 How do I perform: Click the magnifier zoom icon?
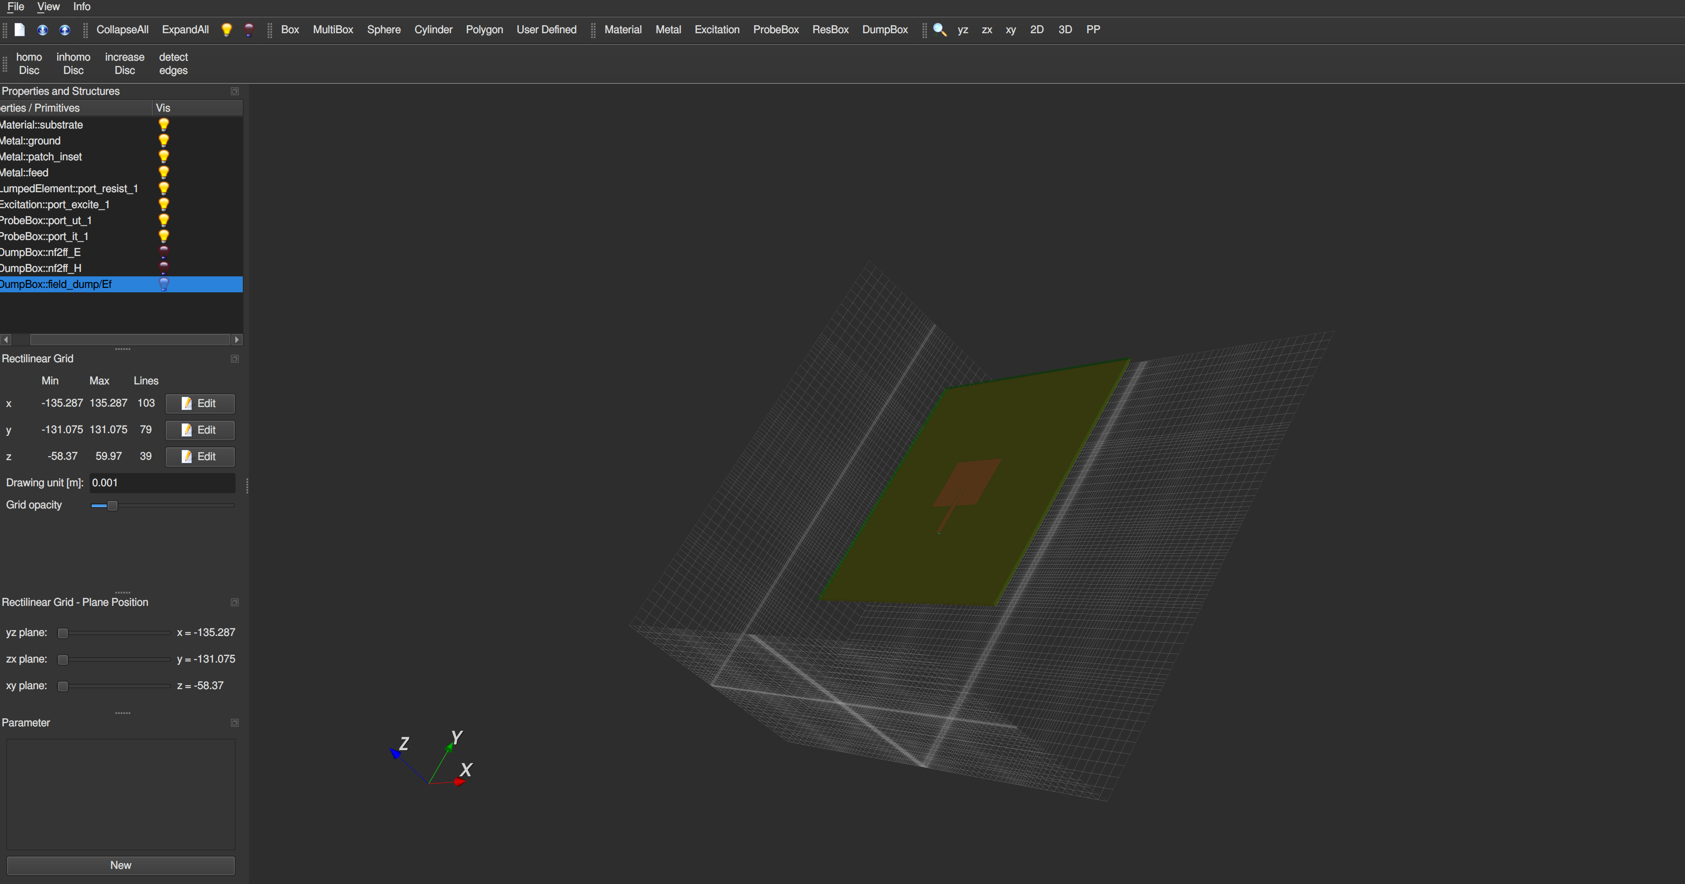pos(940,29)
